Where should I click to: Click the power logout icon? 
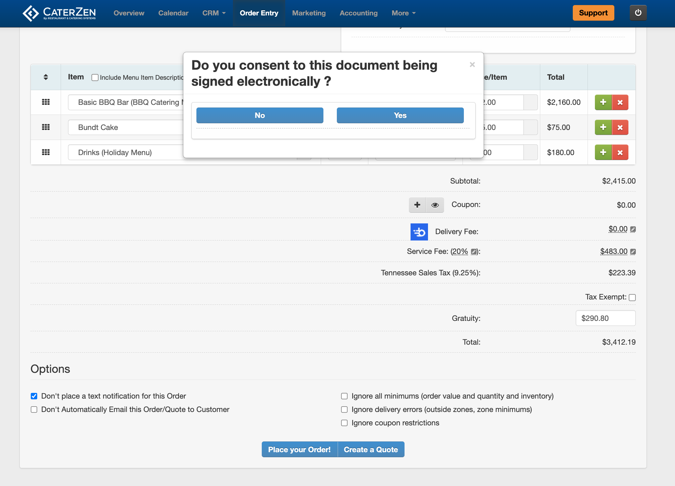tap(638, 13)
